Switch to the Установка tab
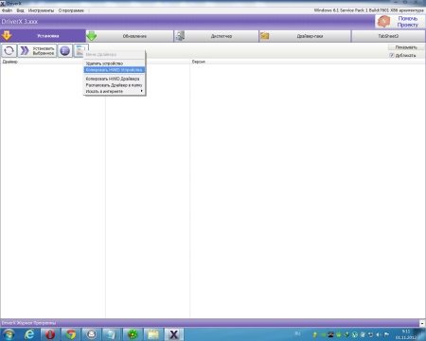The image size is (426, 341). [43, 36]
